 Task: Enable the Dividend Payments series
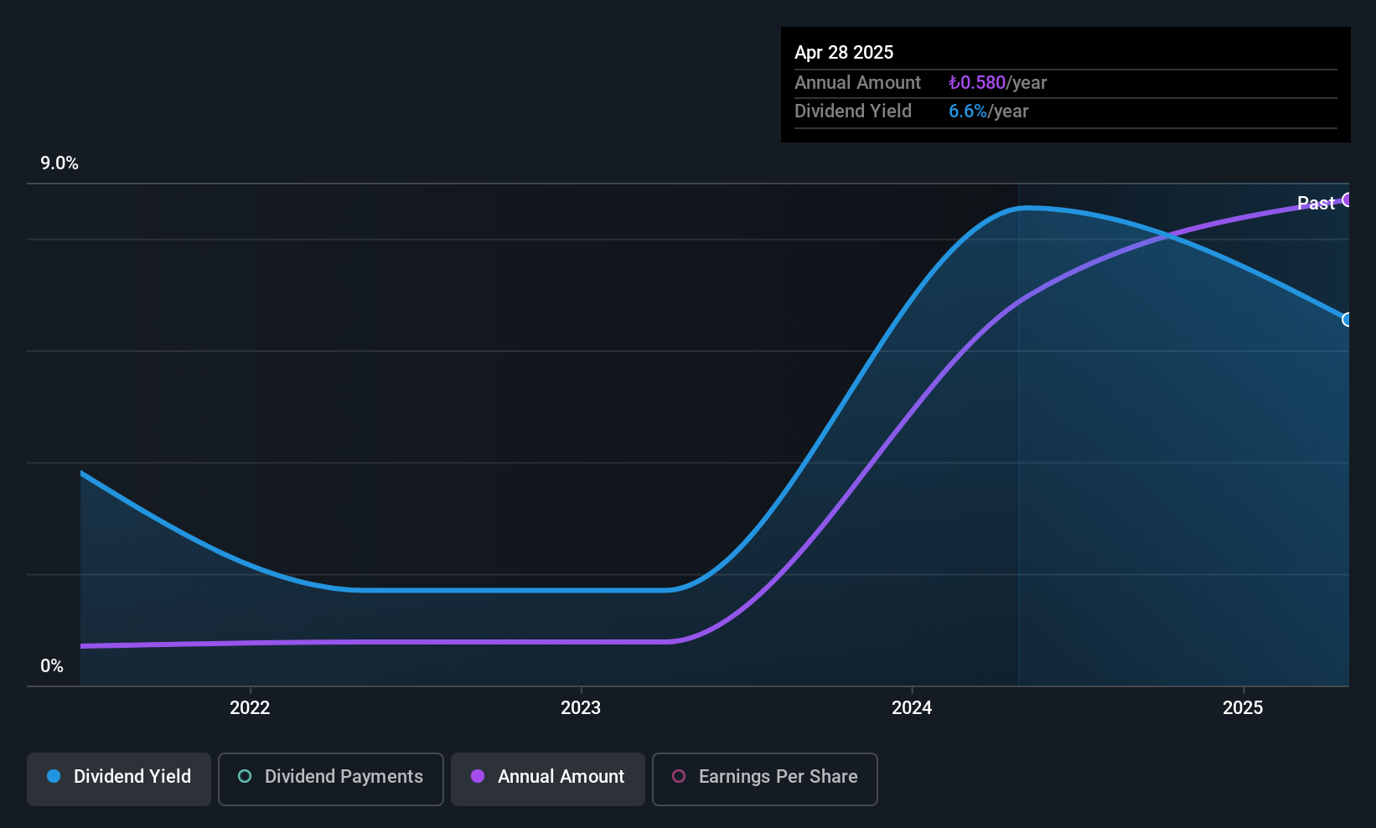[x=330, y=779]
